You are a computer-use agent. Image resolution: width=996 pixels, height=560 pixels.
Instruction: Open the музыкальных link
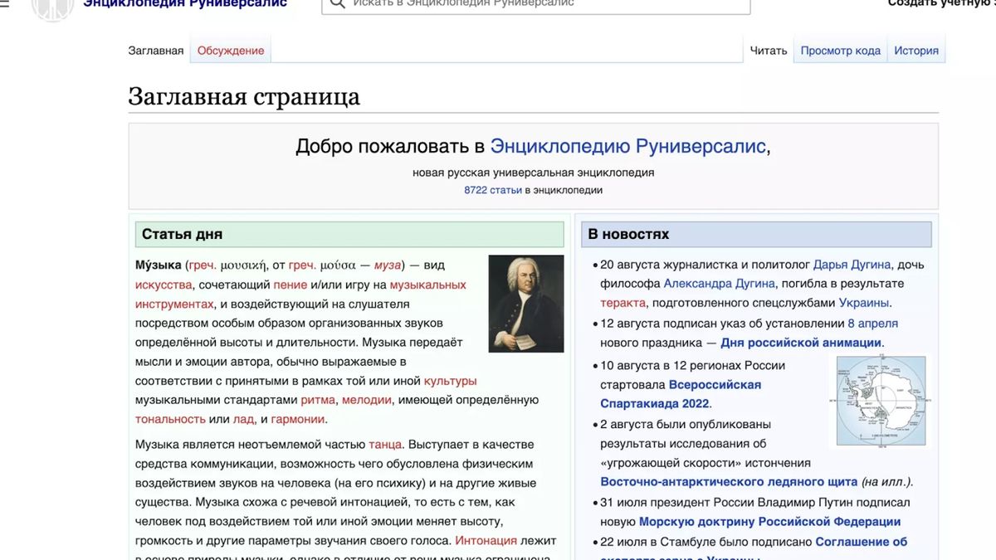coord(427,285)
